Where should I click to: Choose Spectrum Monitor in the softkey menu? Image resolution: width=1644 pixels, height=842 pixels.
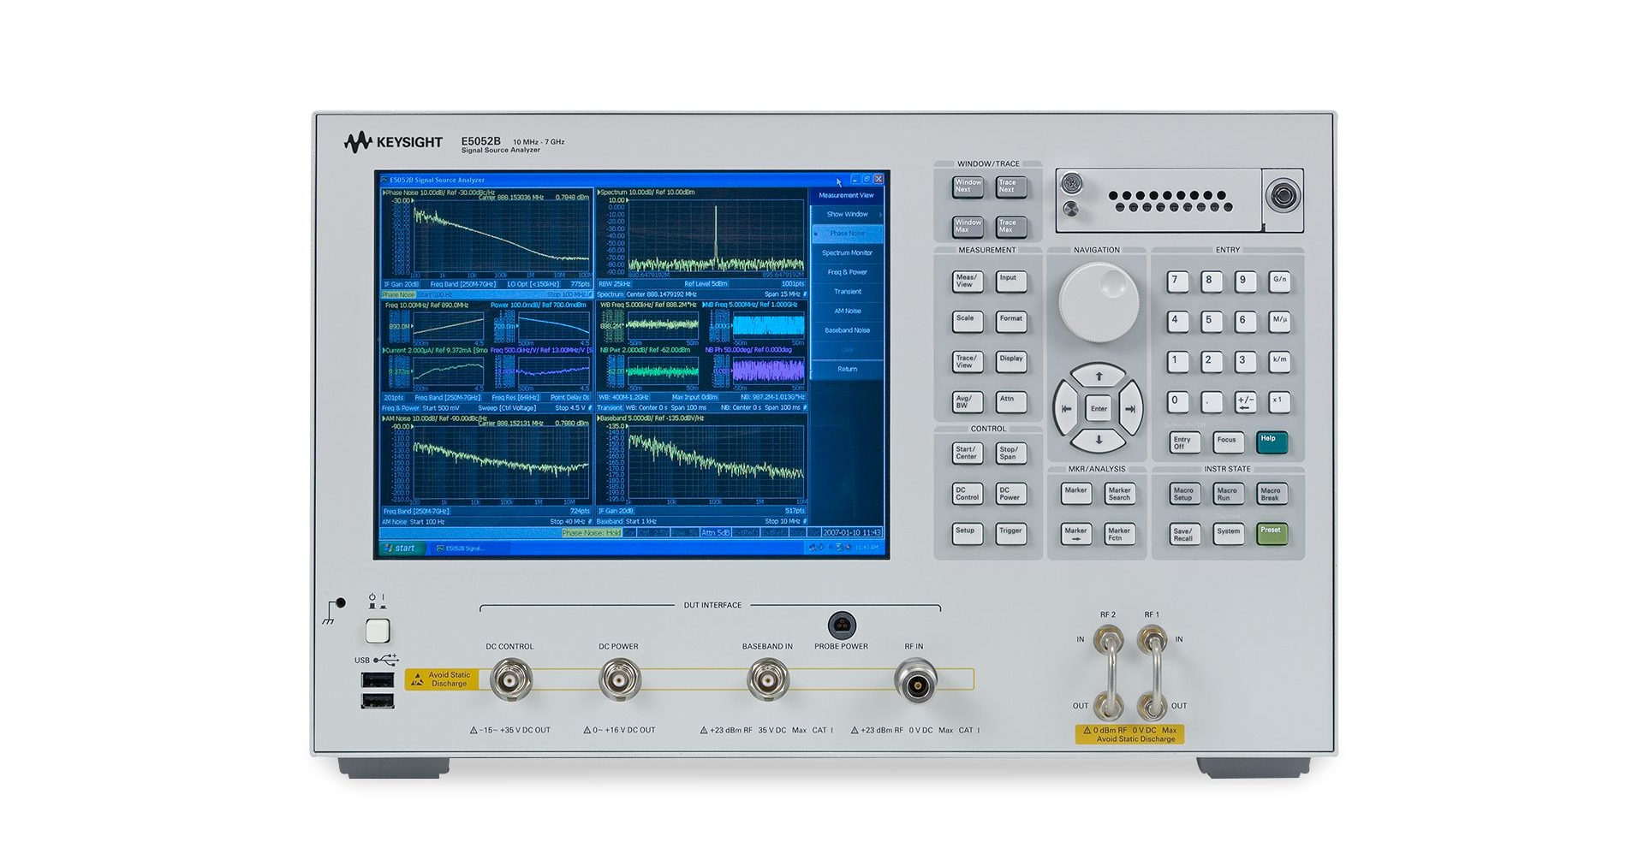[x=847, y=253]
